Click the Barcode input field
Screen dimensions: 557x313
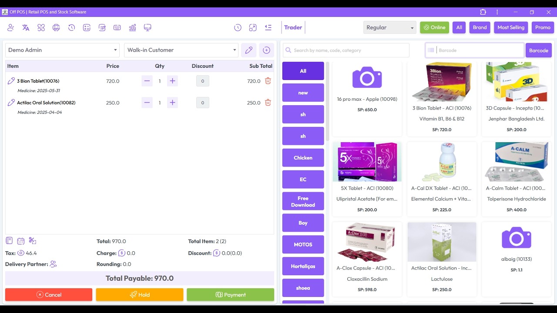(x=475, y=50)
